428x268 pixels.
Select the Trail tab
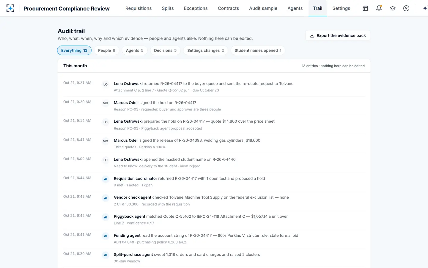click(317, 8)
